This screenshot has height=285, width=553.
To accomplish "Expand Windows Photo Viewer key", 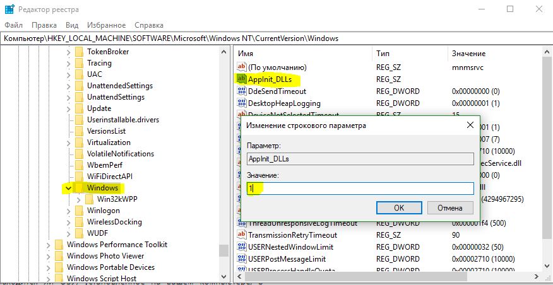I will point(49,256).
